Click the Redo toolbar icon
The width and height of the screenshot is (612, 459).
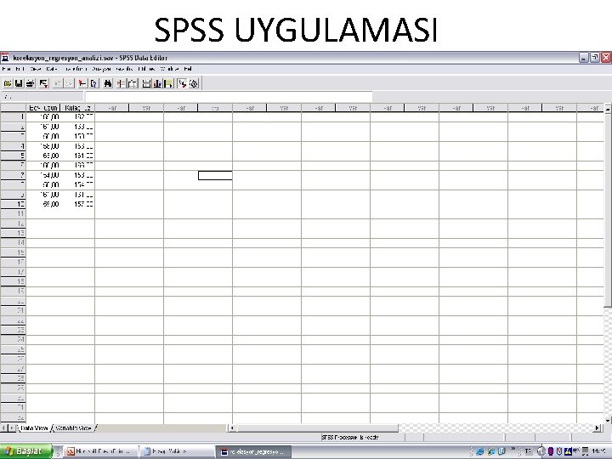pos(69,83)
